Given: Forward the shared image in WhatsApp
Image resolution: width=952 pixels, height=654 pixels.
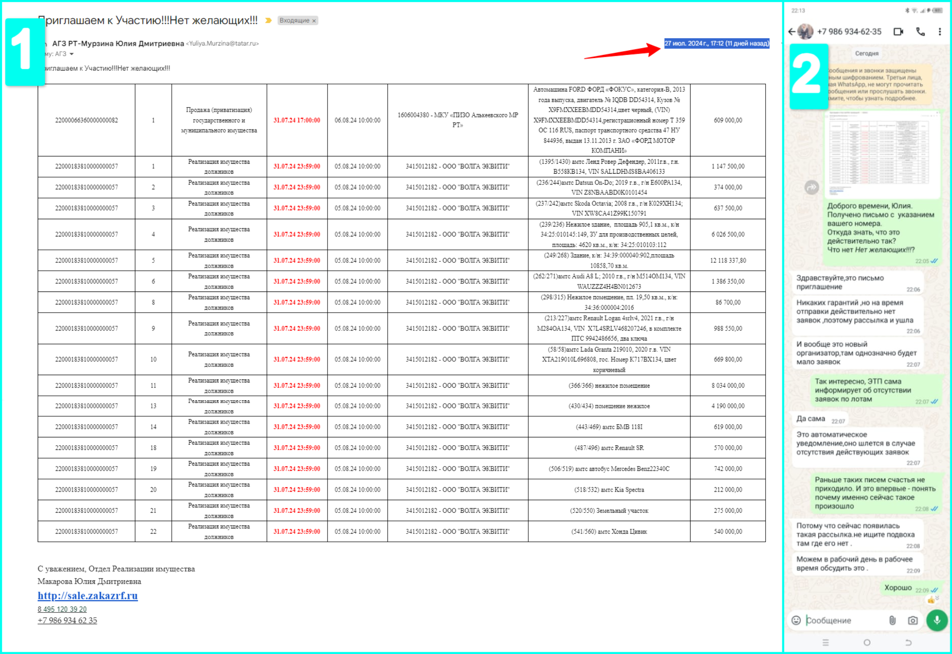Looking at the screenshot, I should coord(811,187).
